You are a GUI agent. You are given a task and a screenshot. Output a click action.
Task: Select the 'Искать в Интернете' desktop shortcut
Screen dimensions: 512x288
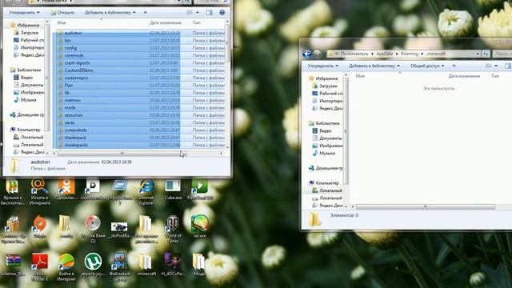pyautogui.click(x=40, y=192)
